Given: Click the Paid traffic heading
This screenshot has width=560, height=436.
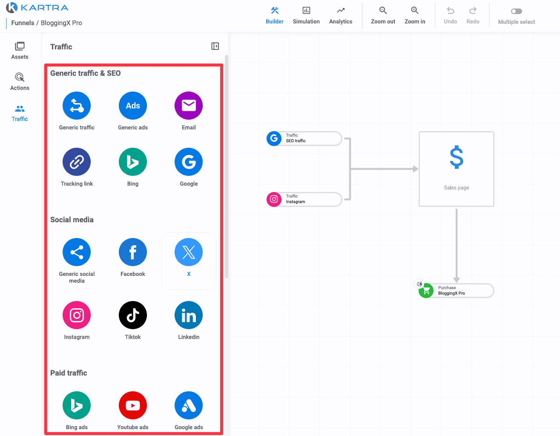Looking at the screenshot, I should click(x=69, y=373).
